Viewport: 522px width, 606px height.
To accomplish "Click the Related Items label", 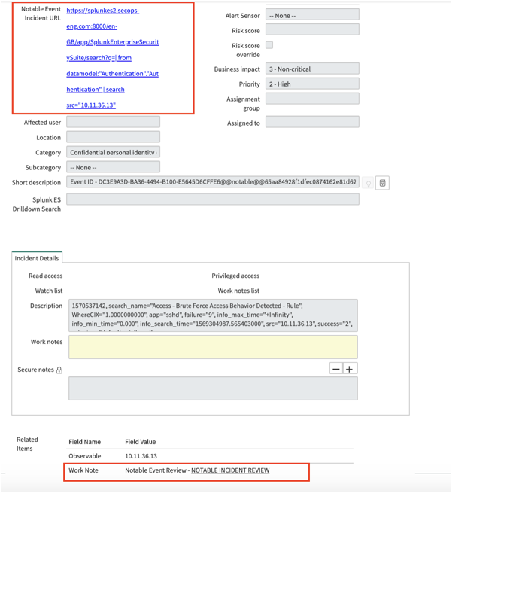I will click(27, 444).
